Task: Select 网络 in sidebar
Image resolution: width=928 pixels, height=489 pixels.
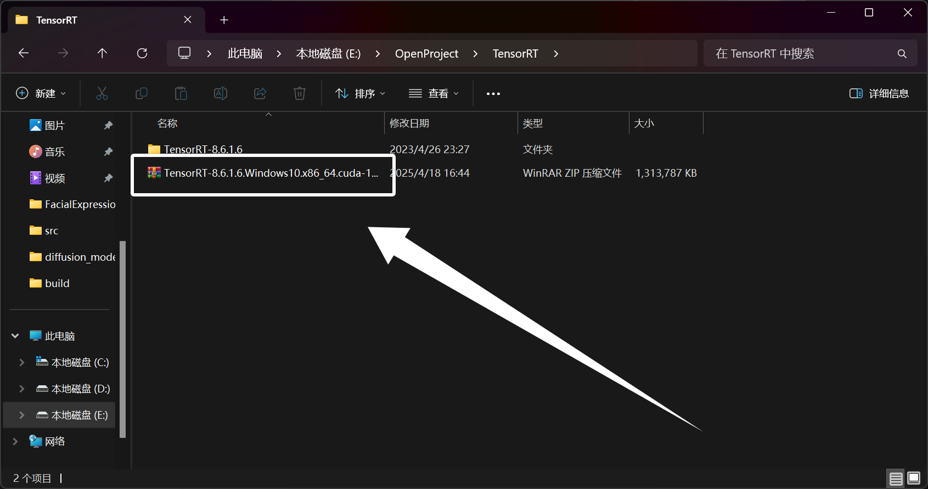Action: click(x=48, y=441)
